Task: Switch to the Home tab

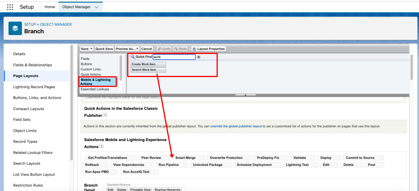Action: tap(50, 7)
